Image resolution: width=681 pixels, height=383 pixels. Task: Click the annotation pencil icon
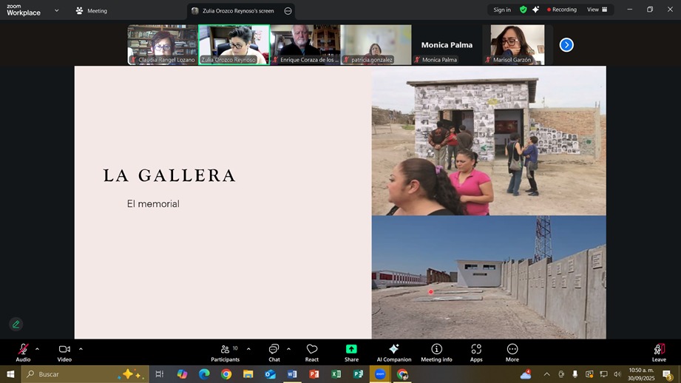coord(16,324)
